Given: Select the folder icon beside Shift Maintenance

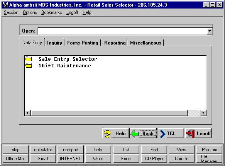Looking at the screenshot, I should tap(29, 65).
